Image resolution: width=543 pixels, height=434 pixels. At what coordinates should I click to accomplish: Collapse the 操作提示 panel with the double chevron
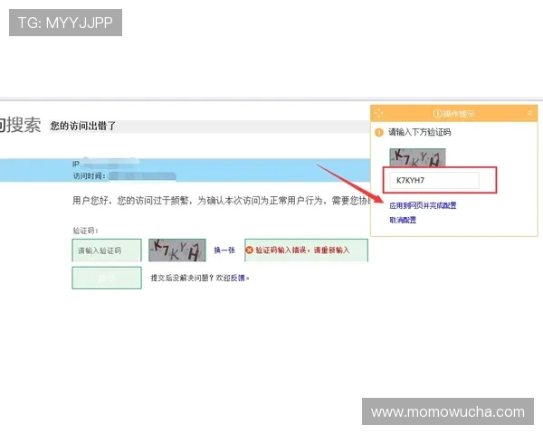[x=529, y=113]
